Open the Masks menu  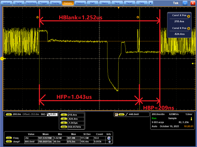pyautogui.click(x=105, y=3)
